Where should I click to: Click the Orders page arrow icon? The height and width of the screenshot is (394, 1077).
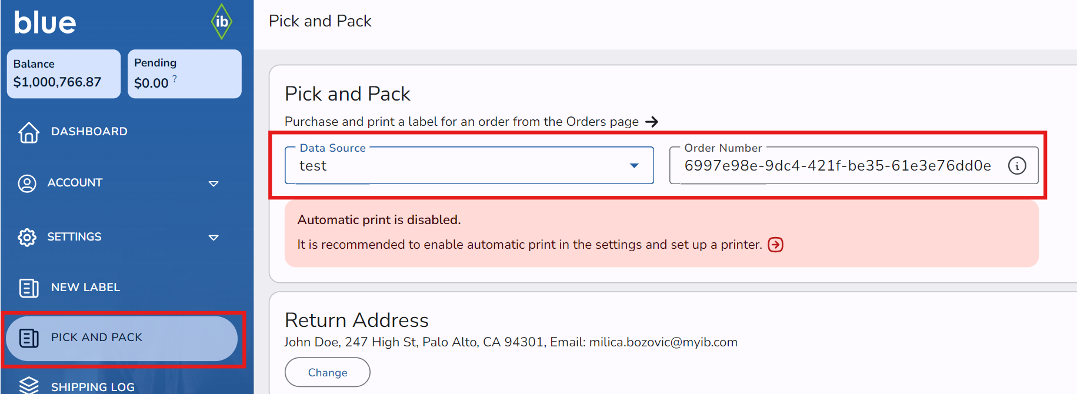point(652,122)
